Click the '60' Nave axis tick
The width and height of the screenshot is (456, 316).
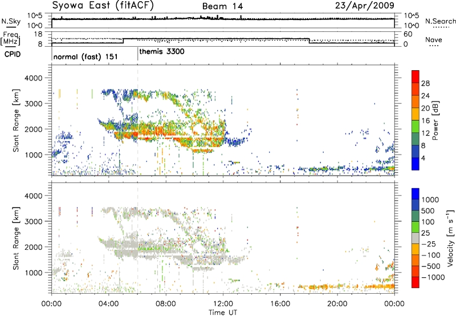(408, 34)
